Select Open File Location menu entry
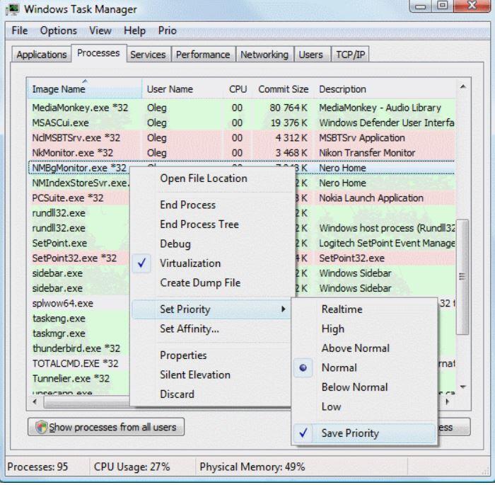 tap(203, 178)
